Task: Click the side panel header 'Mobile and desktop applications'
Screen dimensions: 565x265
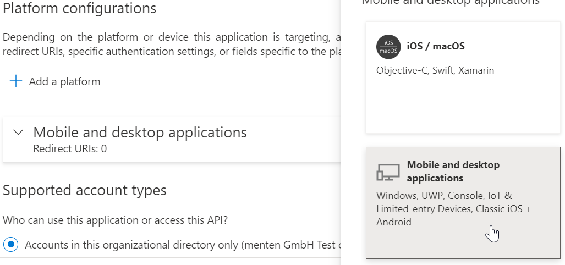Action: pos(451,2)
